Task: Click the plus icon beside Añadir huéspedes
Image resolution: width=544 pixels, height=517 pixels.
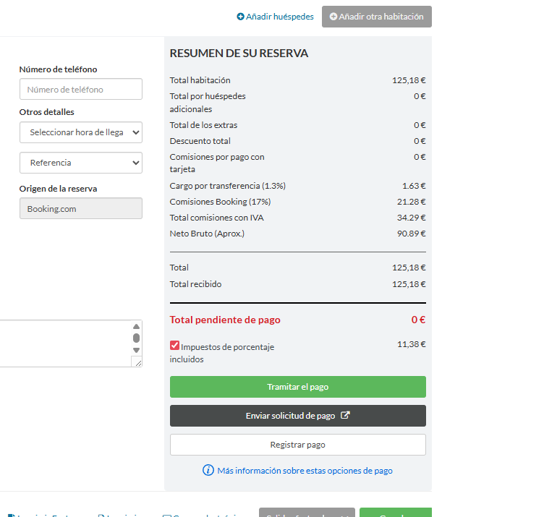Action: 241,17
